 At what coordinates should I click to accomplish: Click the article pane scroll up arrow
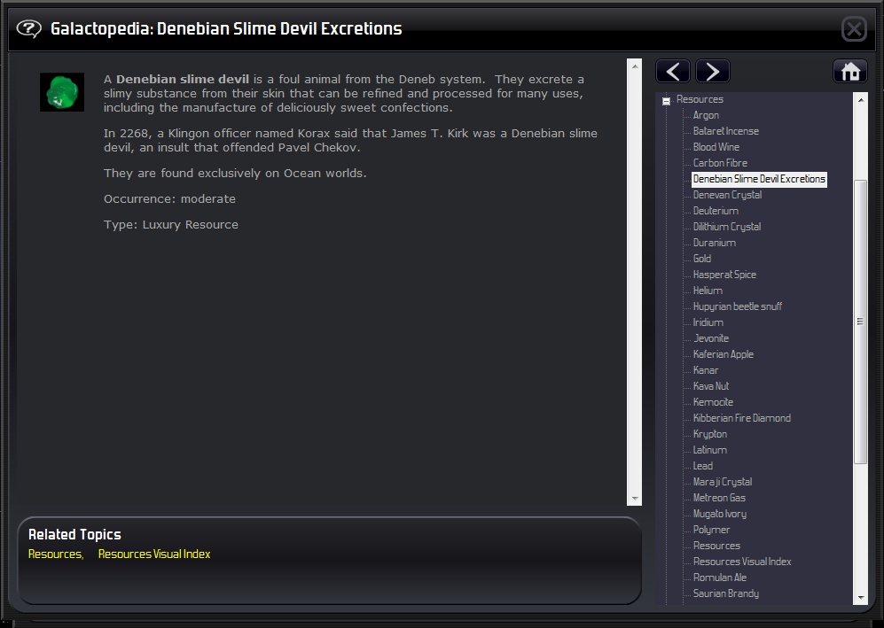[x=635, y=66]
